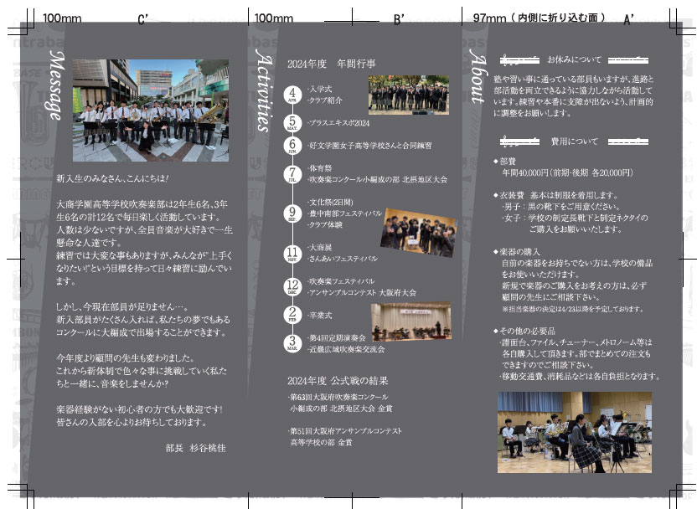This screenshot has width=697, height=509.
Task: Click the July (7) month circle marker
Action: (x=292, y=174)
